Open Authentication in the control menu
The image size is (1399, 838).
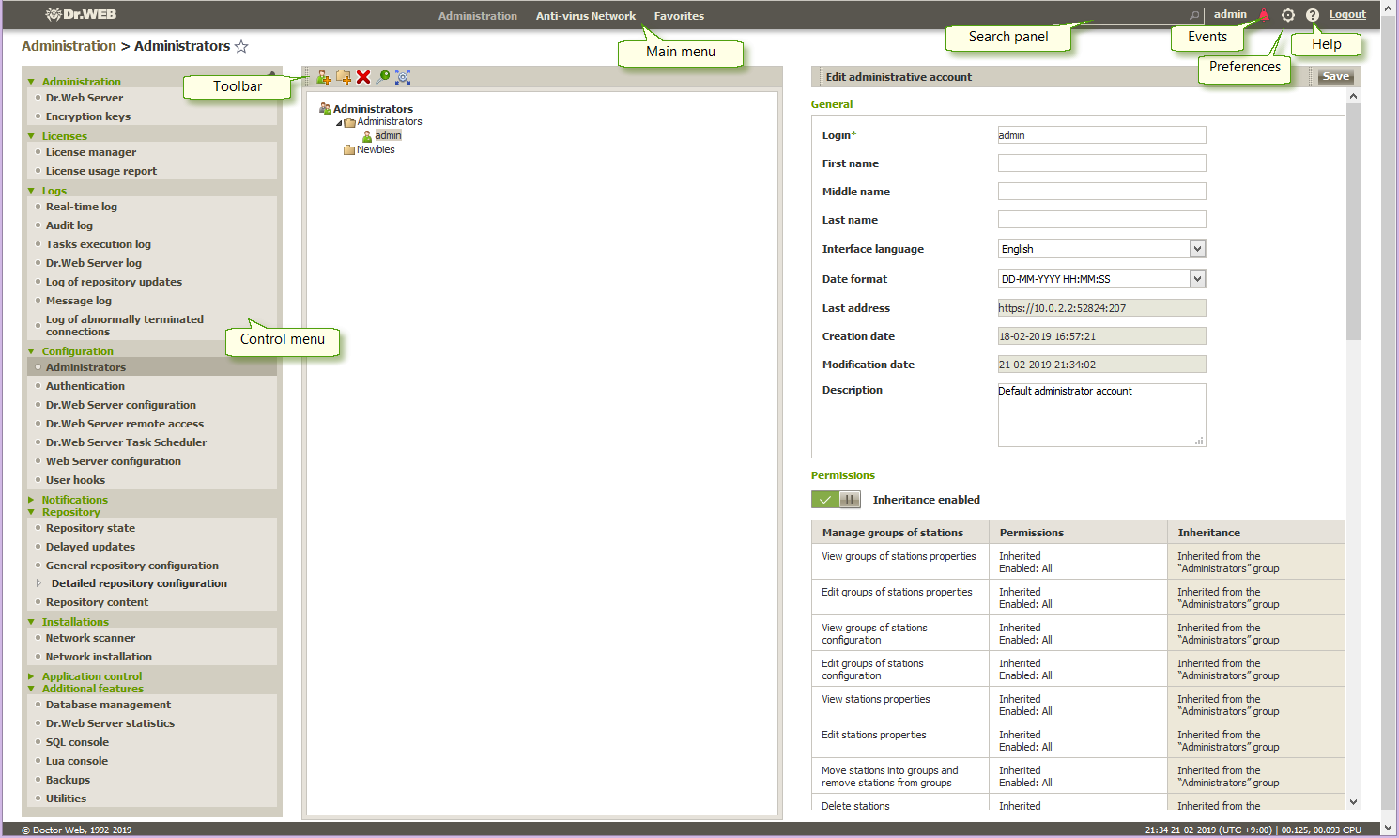pos(85,386)
